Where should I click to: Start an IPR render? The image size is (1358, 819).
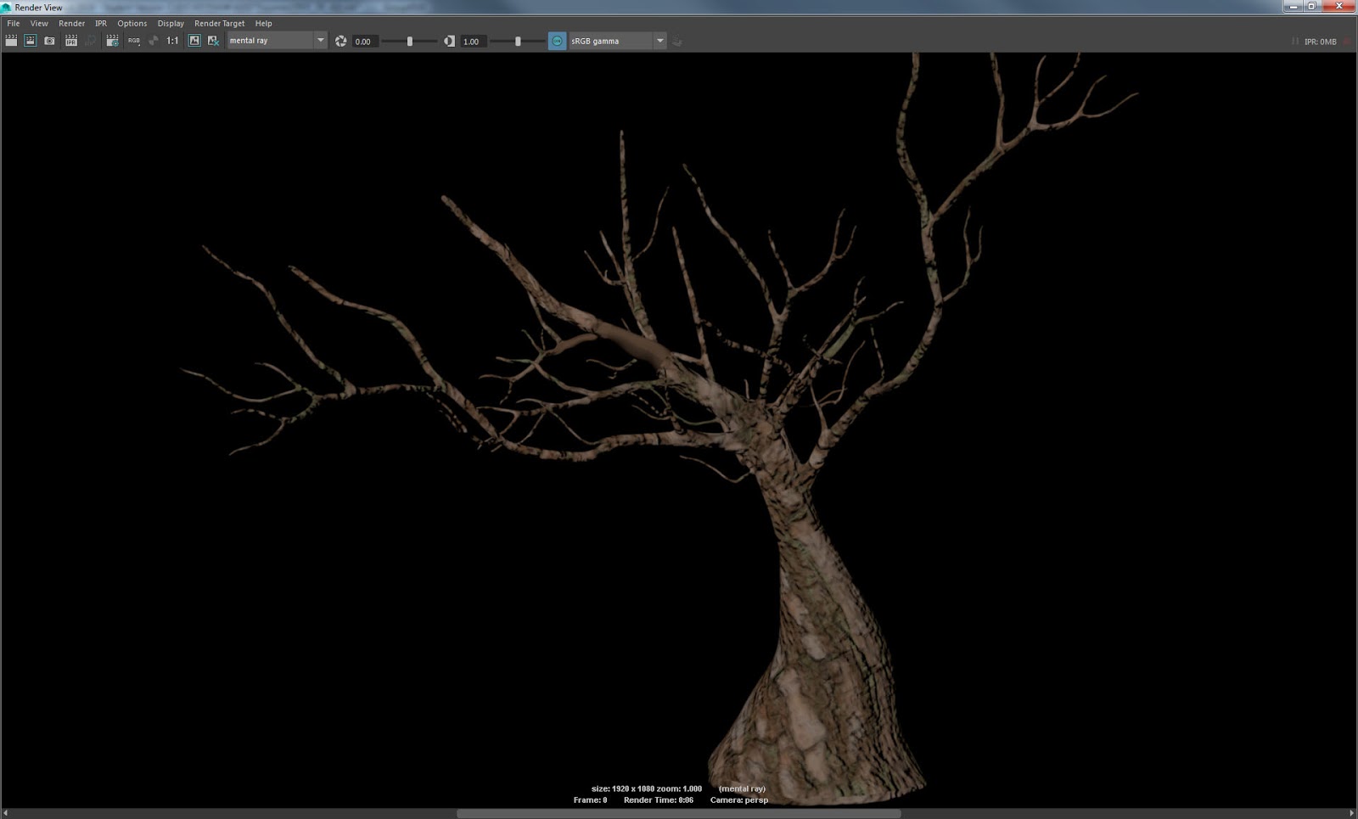[x=70, y=40]
